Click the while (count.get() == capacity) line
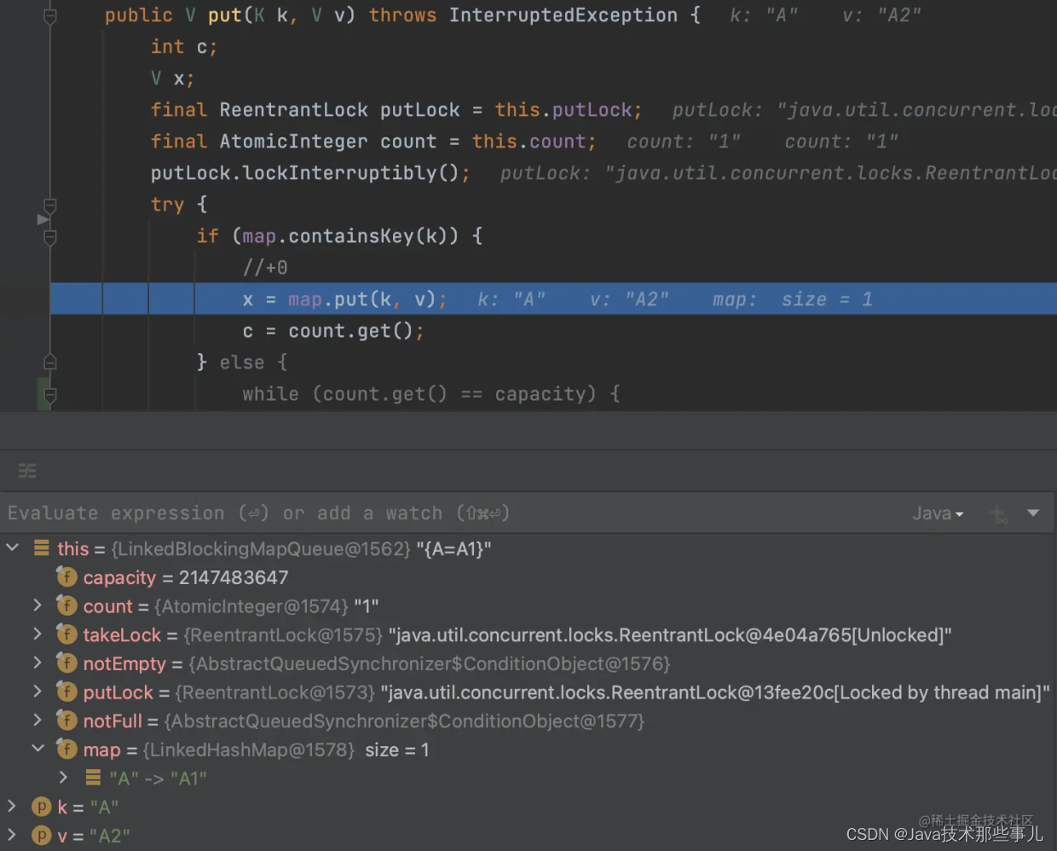1057x851 pixels. click(430, 394)
